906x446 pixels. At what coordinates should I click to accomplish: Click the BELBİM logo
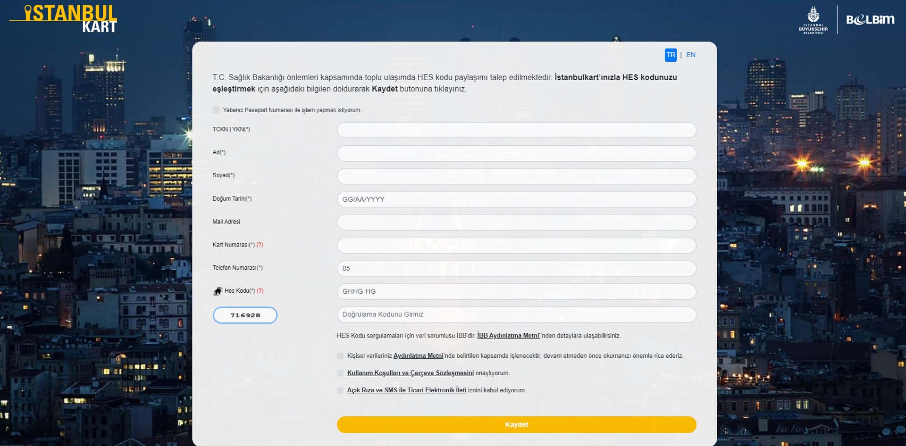pos(870,20)
